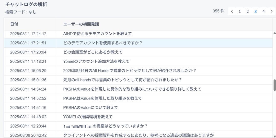Open page 1 of results
The height and width of the screenshot is (138, 276).
pos(240,11)
